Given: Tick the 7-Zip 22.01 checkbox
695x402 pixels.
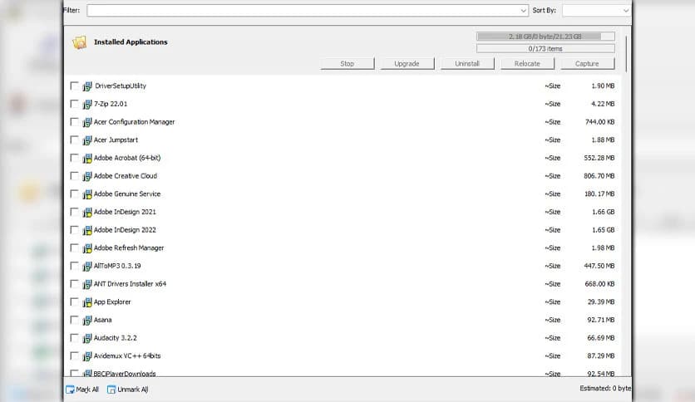Looking at the screenshot, I should click(74, 104).
